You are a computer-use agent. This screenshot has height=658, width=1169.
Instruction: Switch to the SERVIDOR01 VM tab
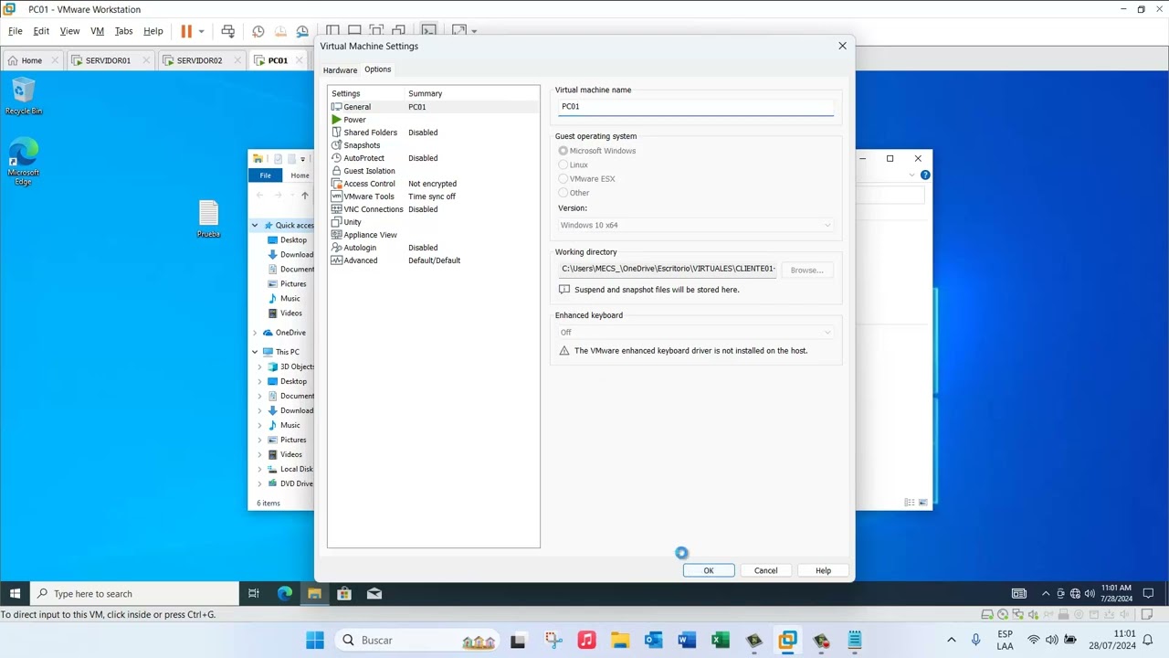[x=108, y=60]
